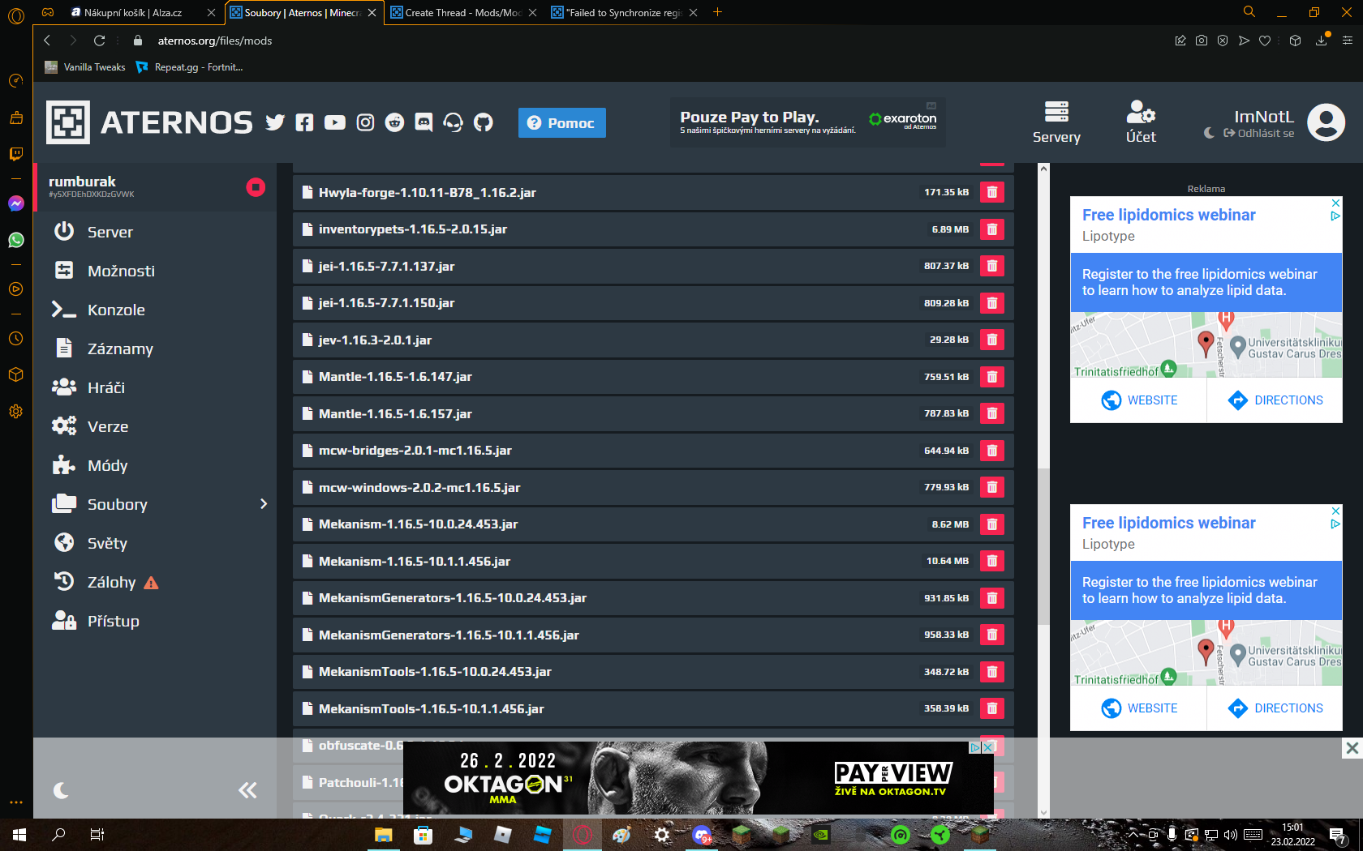This screenshot has width=1363, height=851.
Task: Open Microsoft Store from taskbar
Action: [x=423, y=835]
